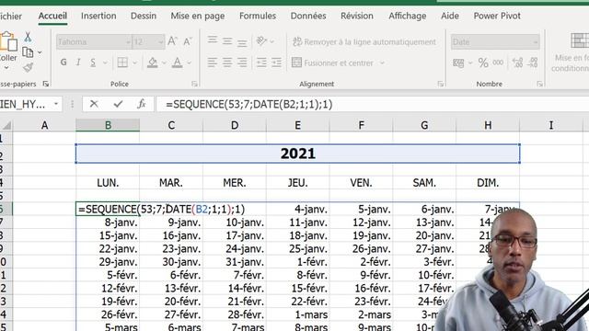Open the font color dropdown arrow
The image size is (589, 331).
click(x=189, y=63)
